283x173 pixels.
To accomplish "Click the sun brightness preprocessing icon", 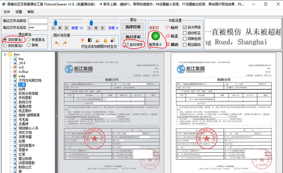I will (82, 40).
